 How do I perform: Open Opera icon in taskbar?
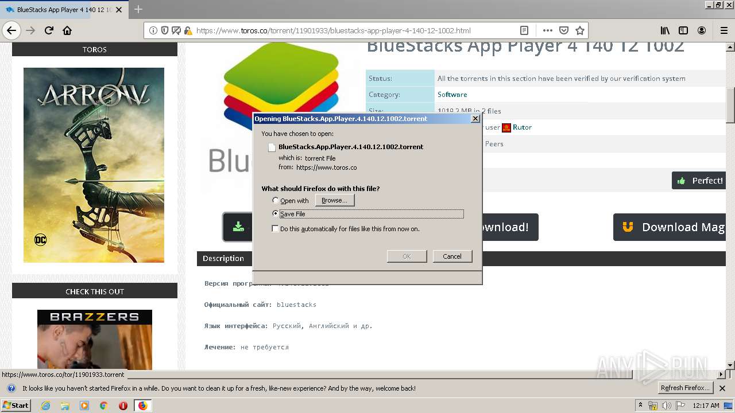(x=123, y=406)
